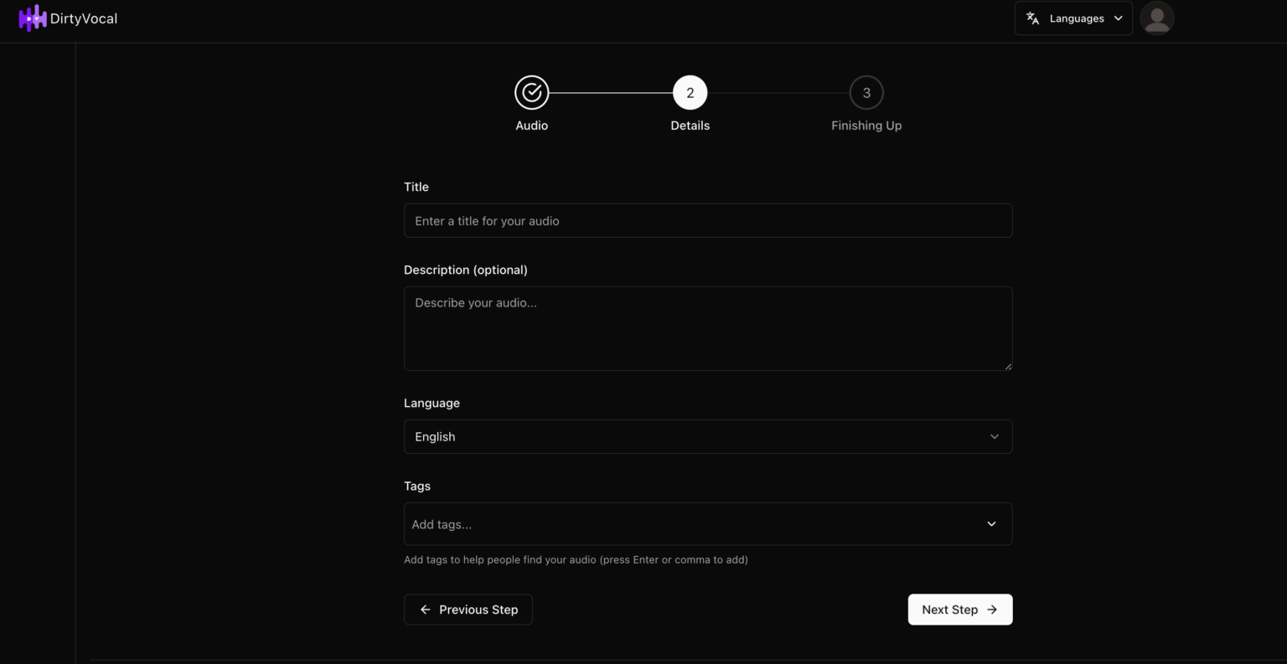Select the step 2 circle in the stepper
The width and height of the screenshot is (1287, 664).
690,92
